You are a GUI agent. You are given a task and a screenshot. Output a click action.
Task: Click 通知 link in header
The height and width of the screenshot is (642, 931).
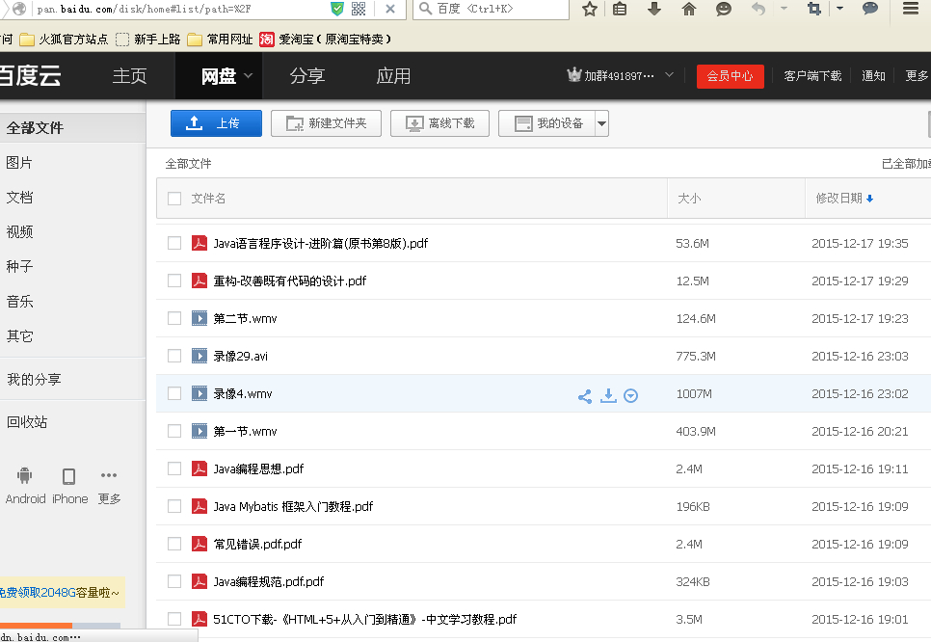pos(873,76)
